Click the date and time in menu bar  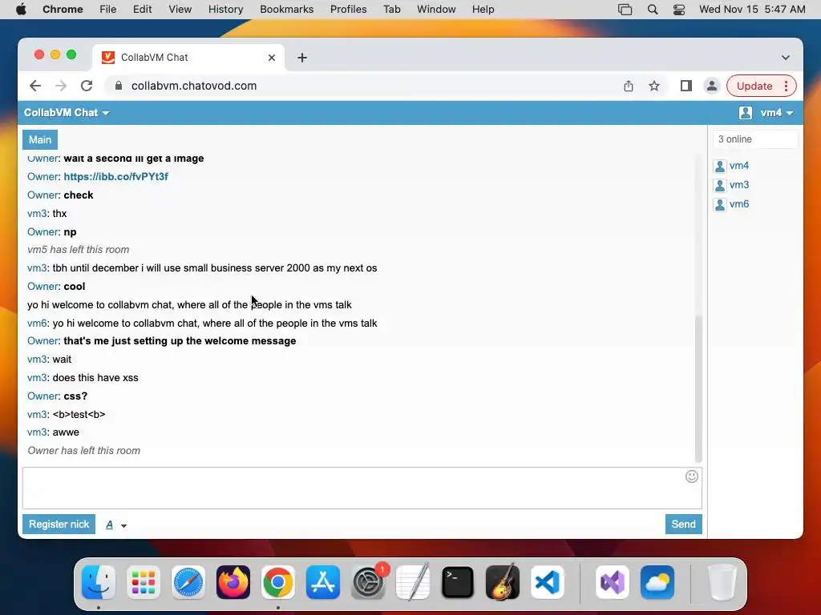(752, 10)
